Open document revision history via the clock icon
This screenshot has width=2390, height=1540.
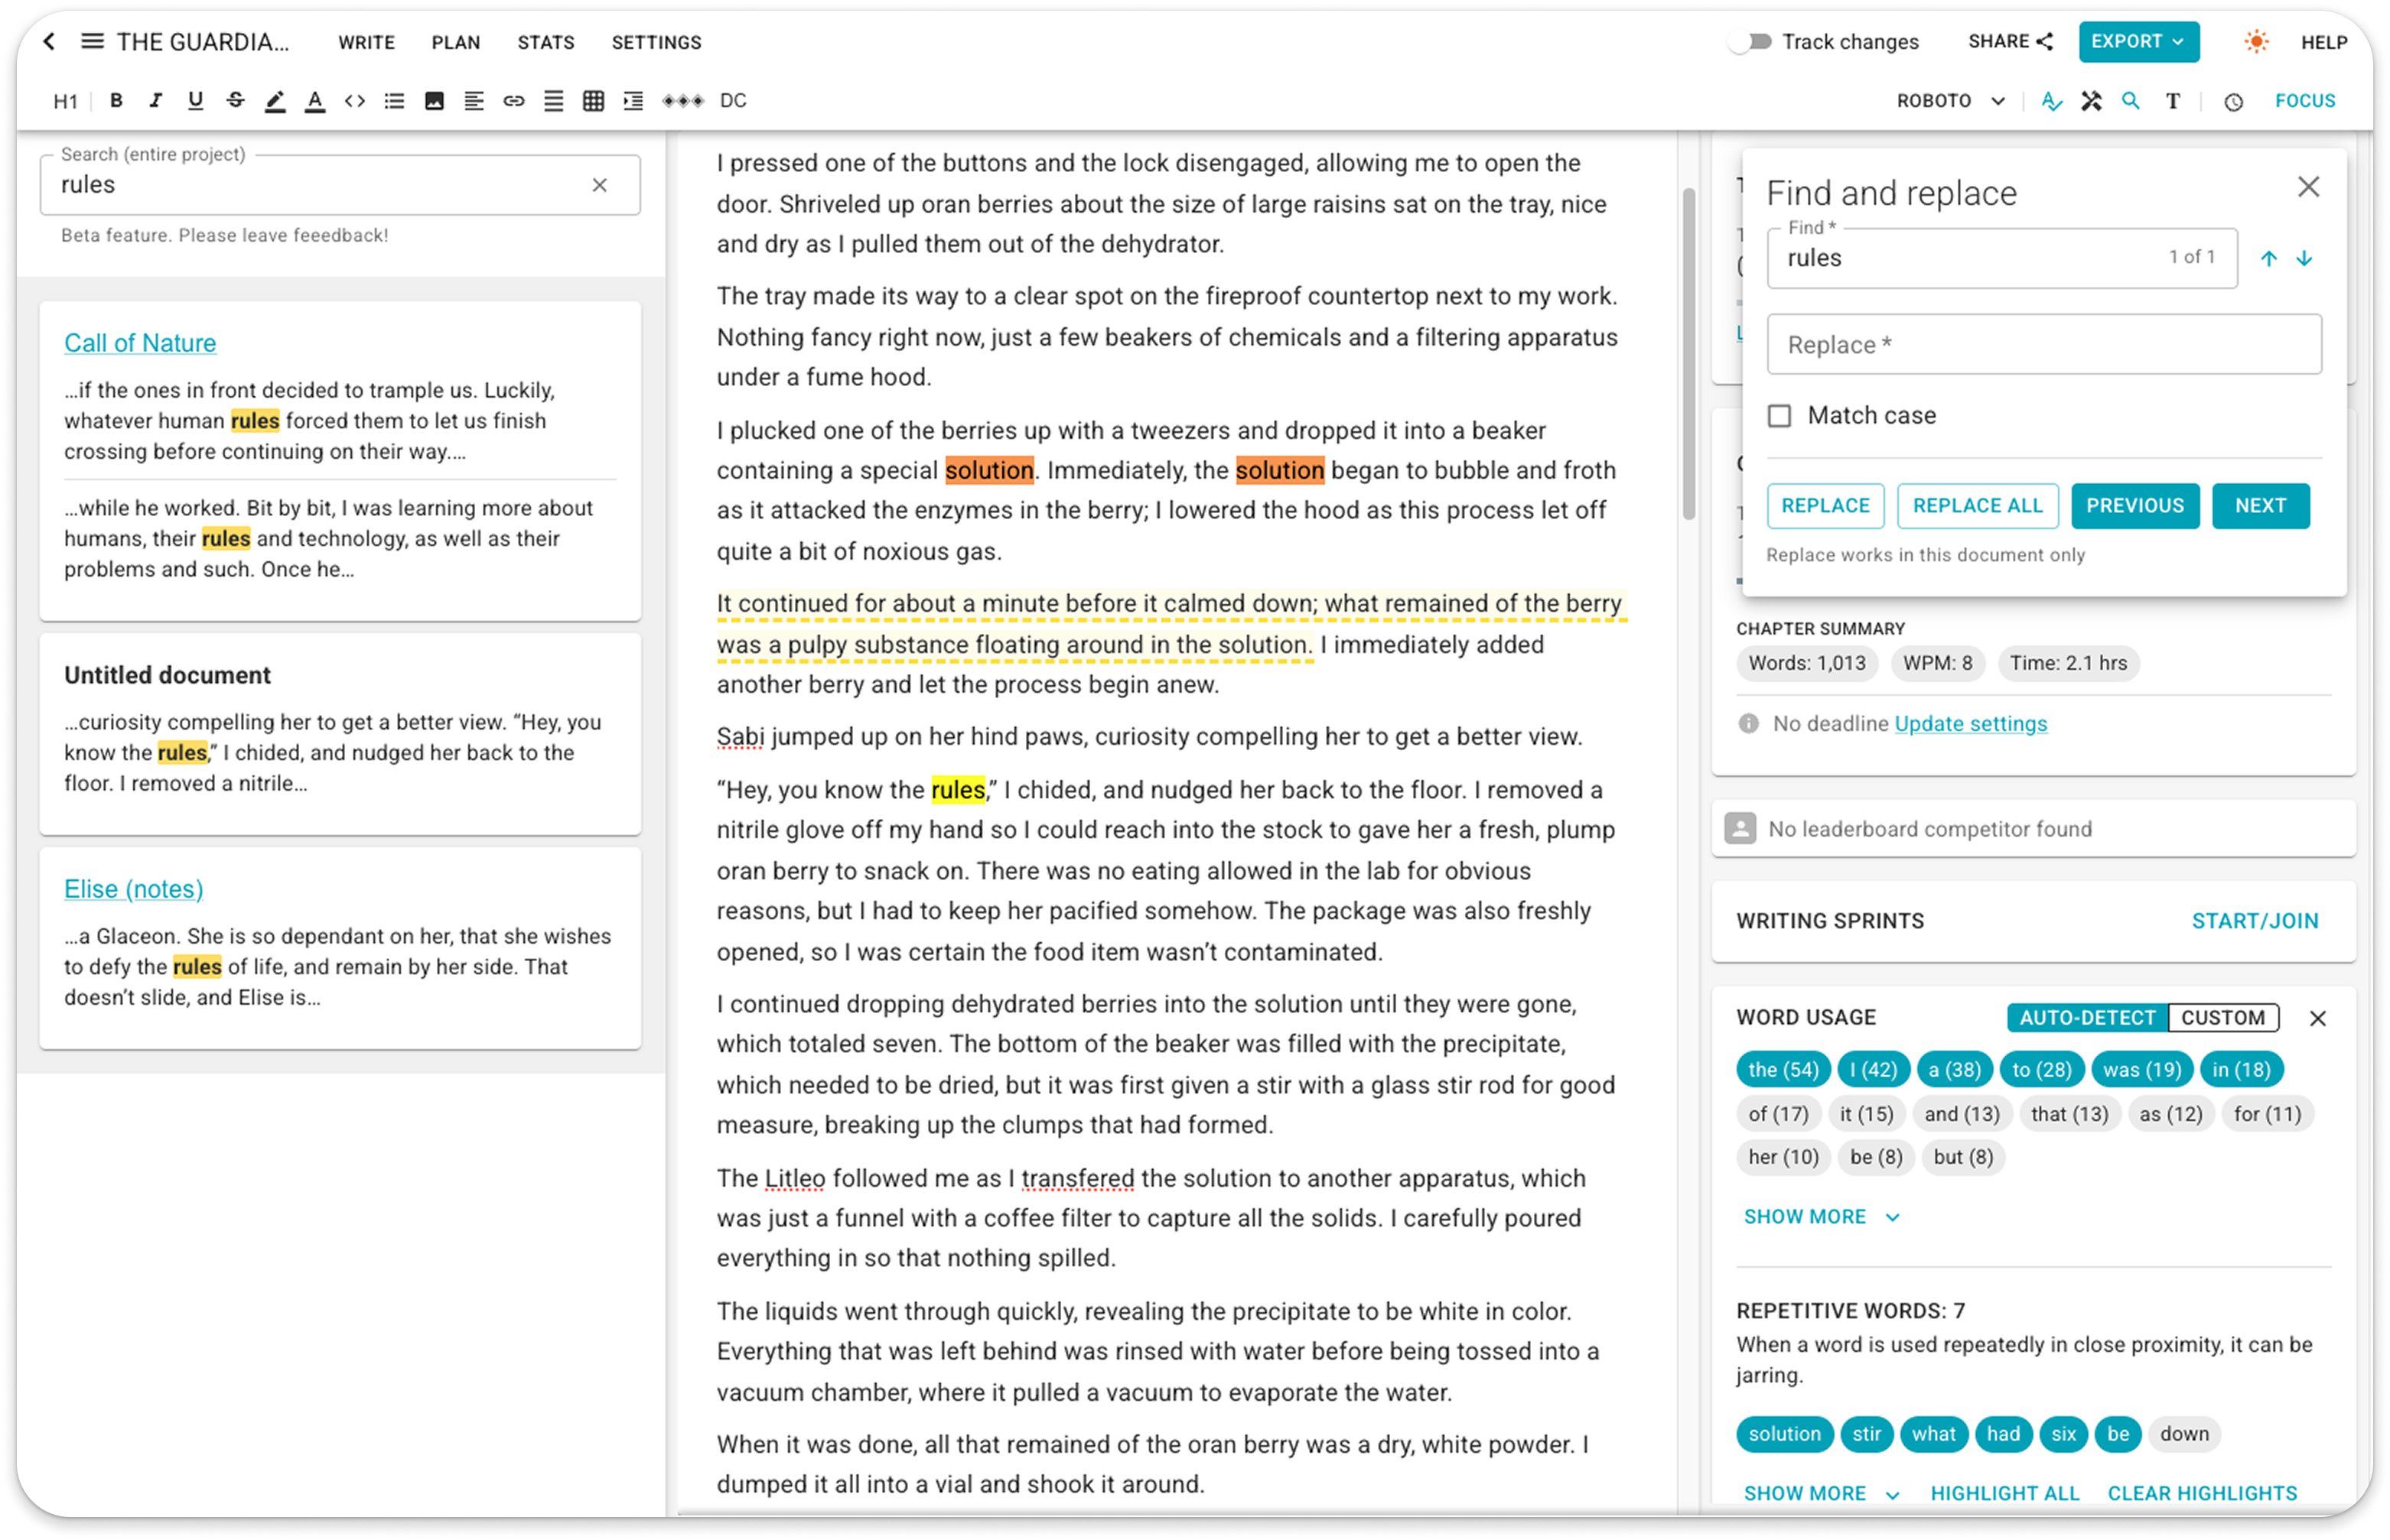(x=2233, y=100)
